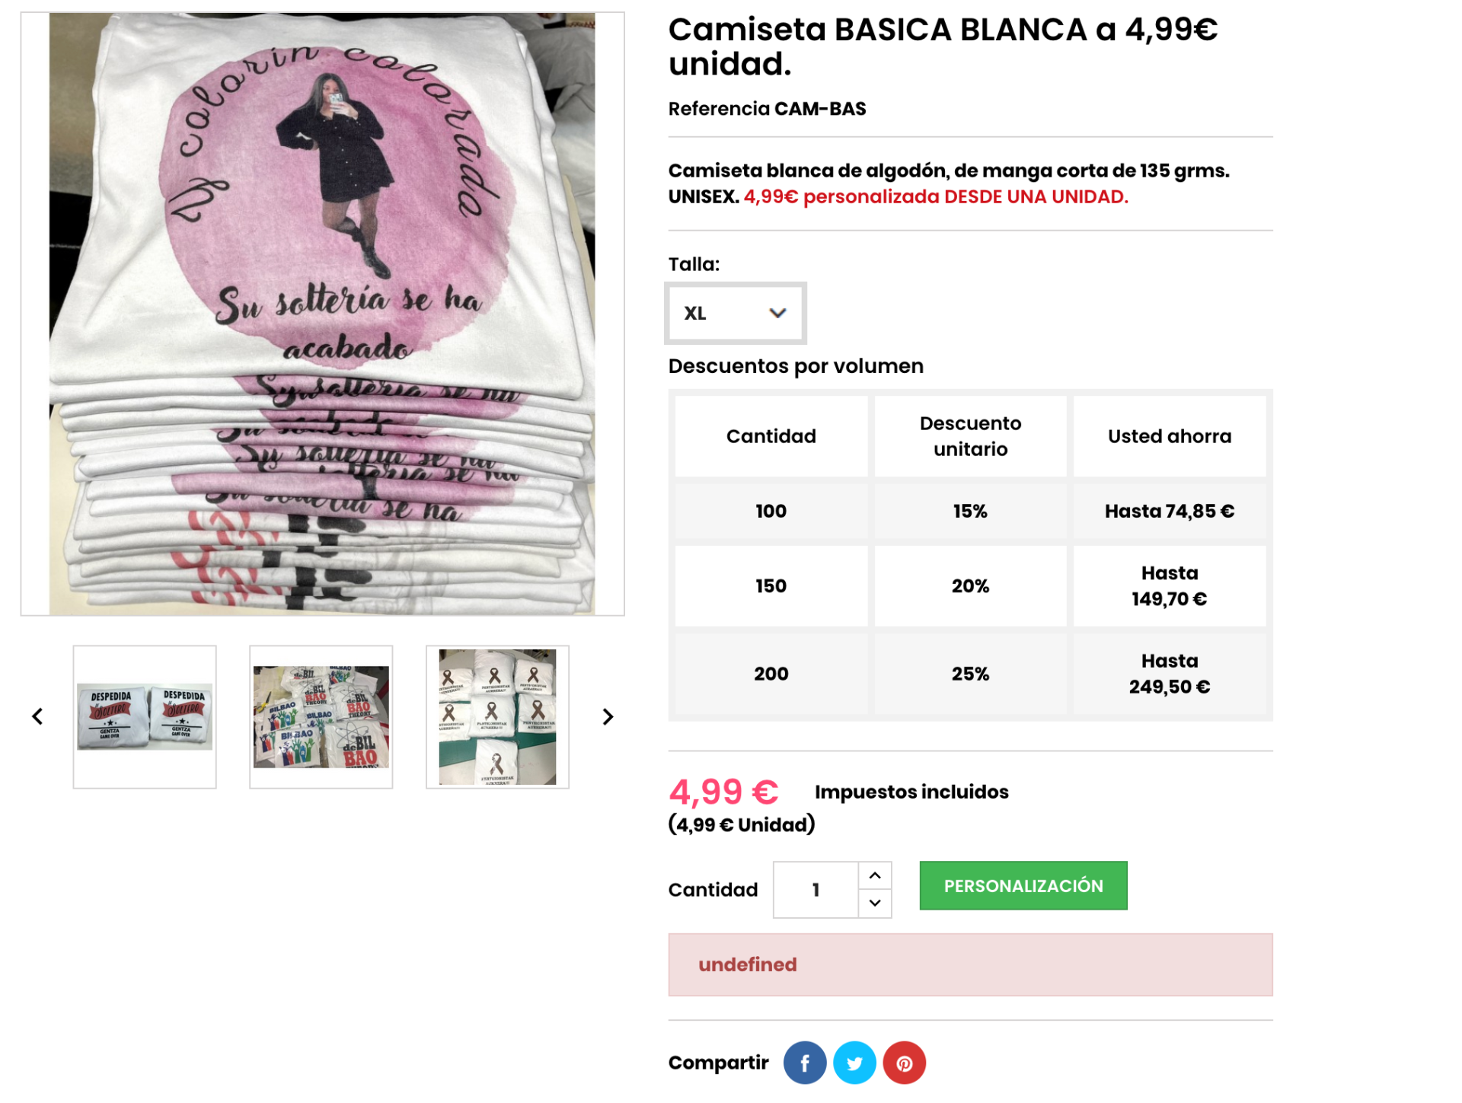Increase quantity with up arrow
This screenshot has width=1462, height=1103.
[875, 875]
